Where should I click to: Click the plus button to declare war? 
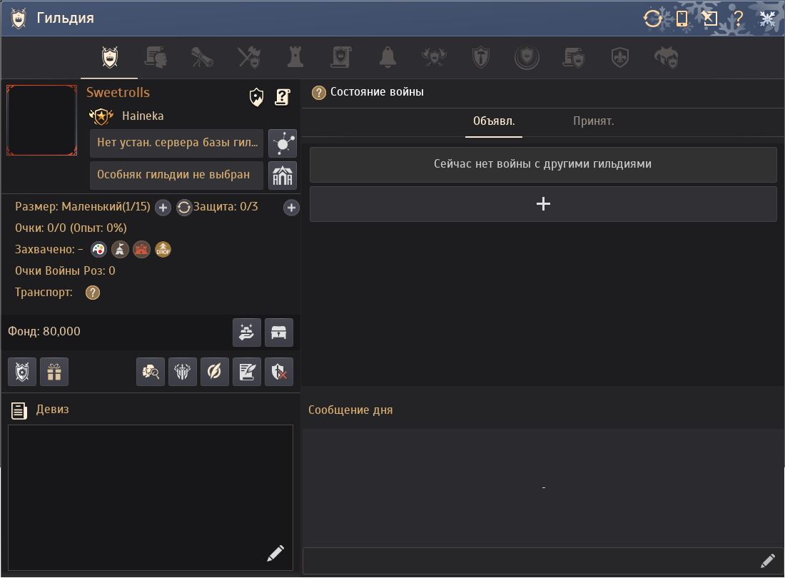543,204
